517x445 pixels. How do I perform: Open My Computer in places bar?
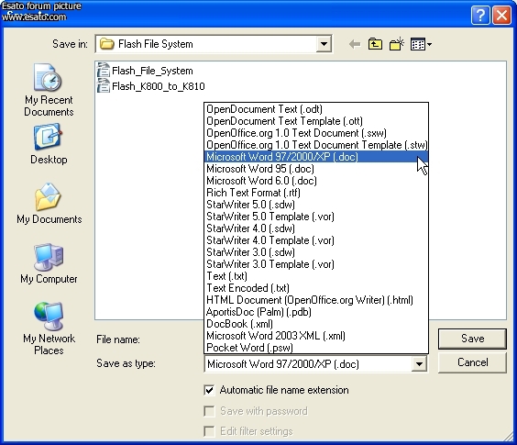click(x=49, y=263)
